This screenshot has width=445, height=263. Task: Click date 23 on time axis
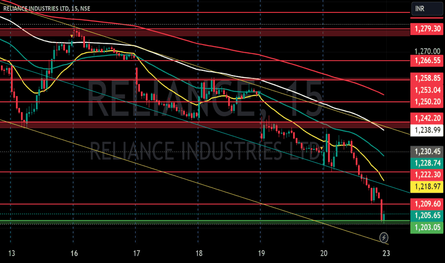pyautogui.click(x=386, y=253)
